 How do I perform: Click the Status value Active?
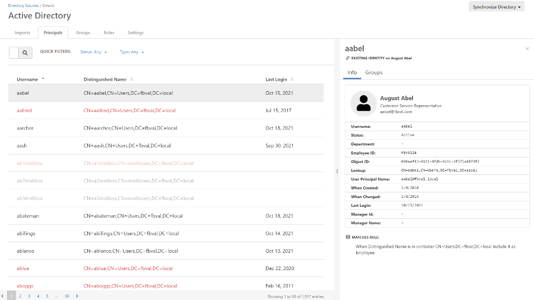407,135
